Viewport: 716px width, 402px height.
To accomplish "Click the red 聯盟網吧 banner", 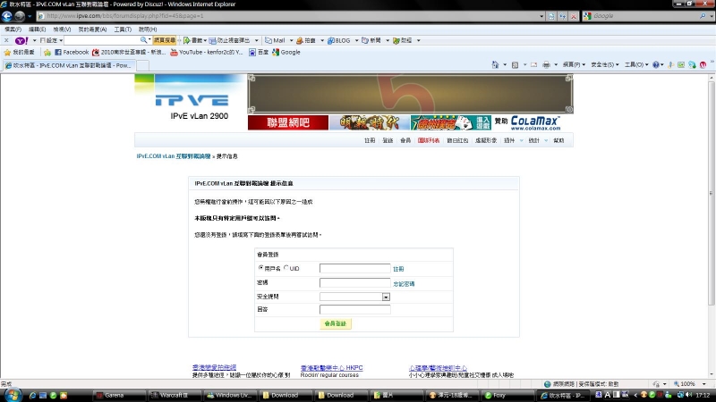I will (x=288, y=122).
